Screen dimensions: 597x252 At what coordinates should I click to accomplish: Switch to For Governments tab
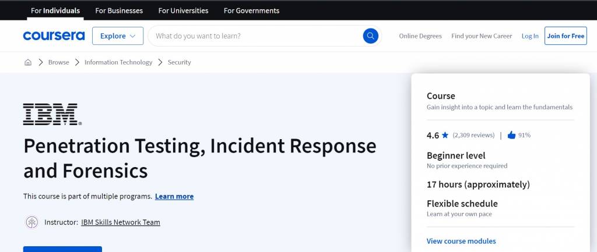coord(251,10)
